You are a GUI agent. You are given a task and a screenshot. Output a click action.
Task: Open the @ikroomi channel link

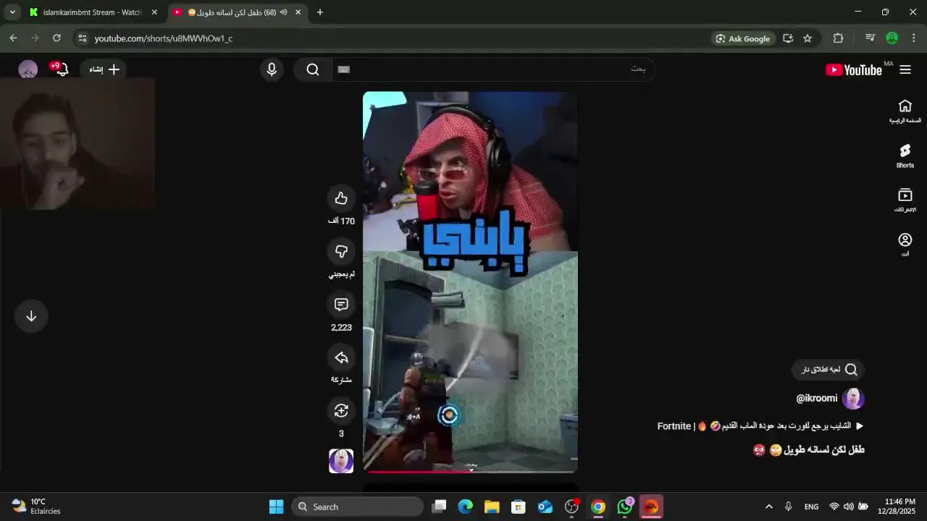pos(817,399)
